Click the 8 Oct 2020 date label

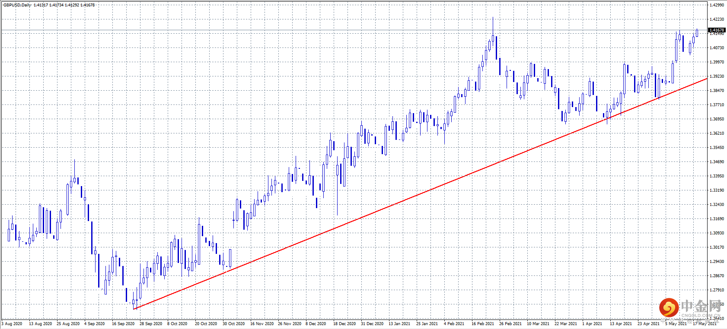point(177,324)
